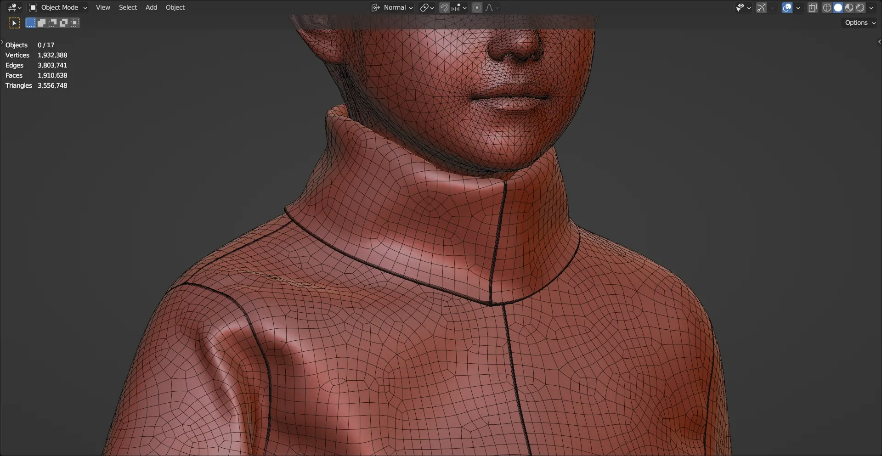This screenshot has width=882, height=456.
Task: Toggle proportional editing
Action: 477,7
